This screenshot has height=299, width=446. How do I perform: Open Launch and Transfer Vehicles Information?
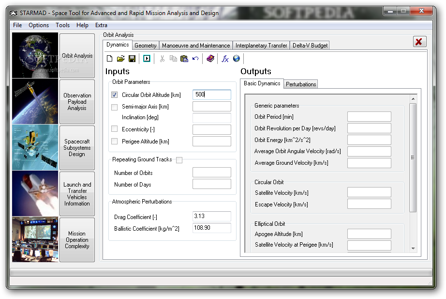click(x=77, y=194)
